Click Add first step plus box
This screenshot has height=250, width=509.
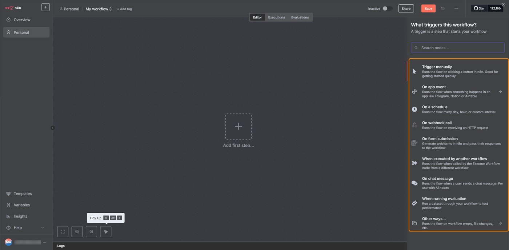(238, 126)
